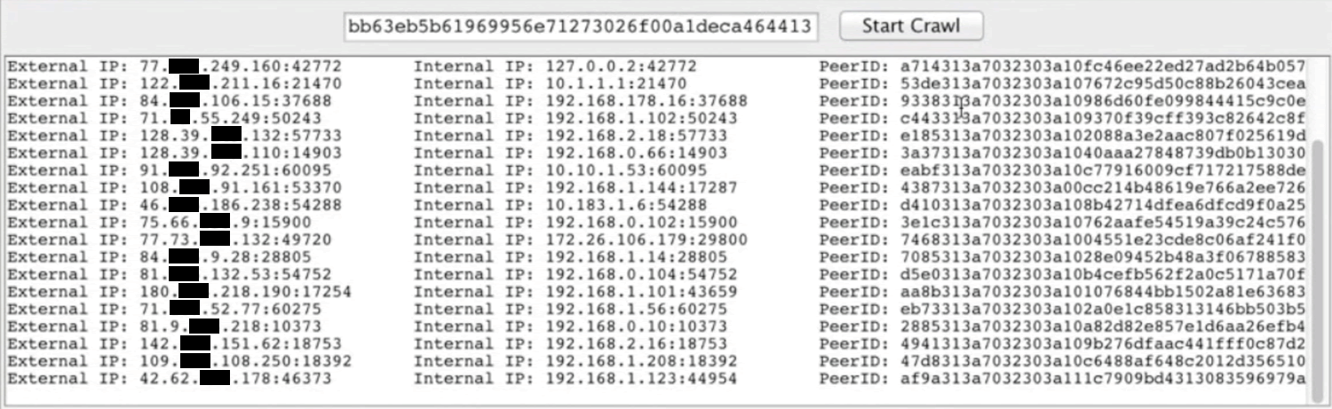Click the PeerID starting with af9a313a
The image size is (1332, 409).
(1062, 379)
